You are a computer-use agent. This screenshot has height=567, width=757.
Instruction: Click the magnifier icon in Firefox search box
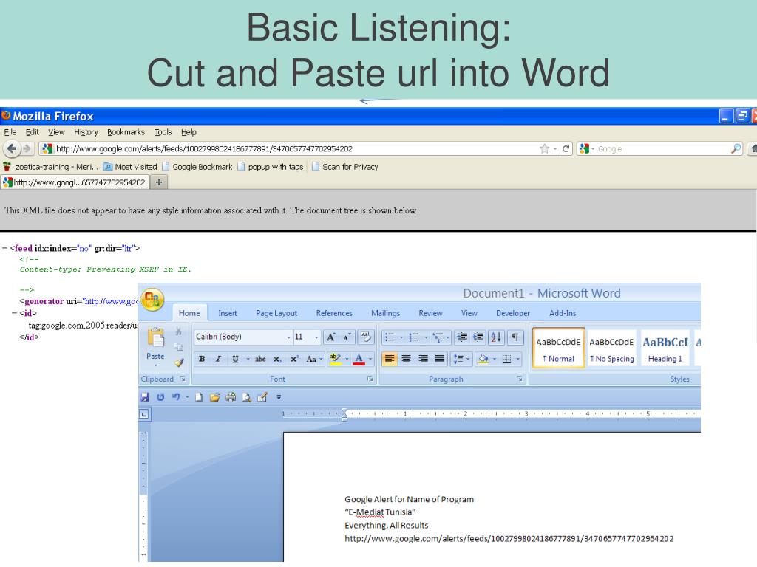point(736,148)
